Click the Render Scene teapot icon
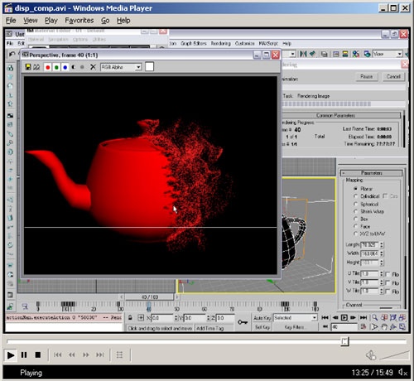The height and width of the screenshot is (381, 414). [367, 54]
